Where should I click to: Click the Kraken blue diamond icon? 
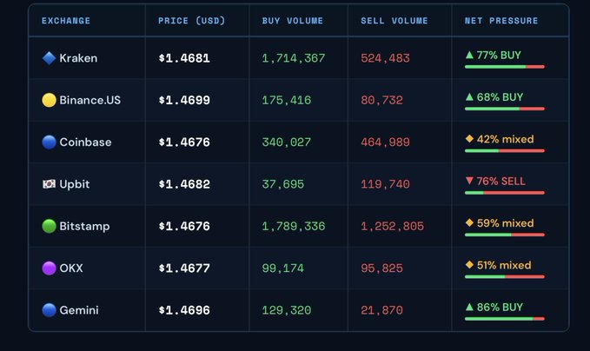[49, 58]
